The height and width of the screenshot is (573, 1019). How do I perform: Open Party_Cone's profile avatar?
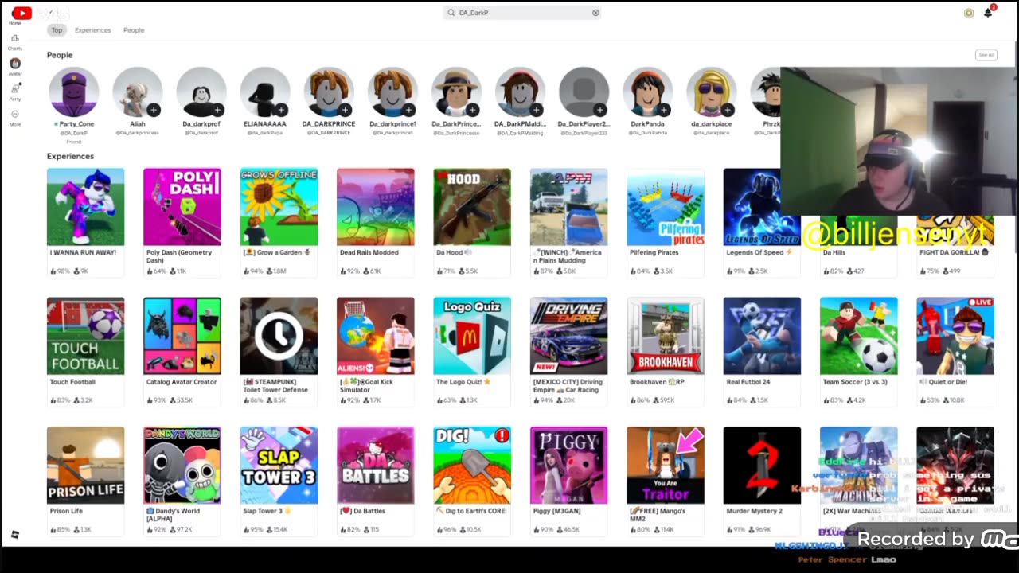pyautogui.click(x=74, y=92)
